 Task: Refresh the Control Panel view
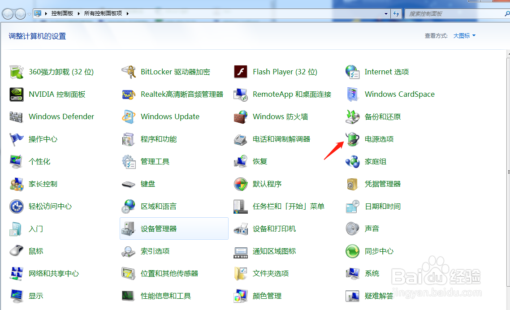click(x=396, y=13)
